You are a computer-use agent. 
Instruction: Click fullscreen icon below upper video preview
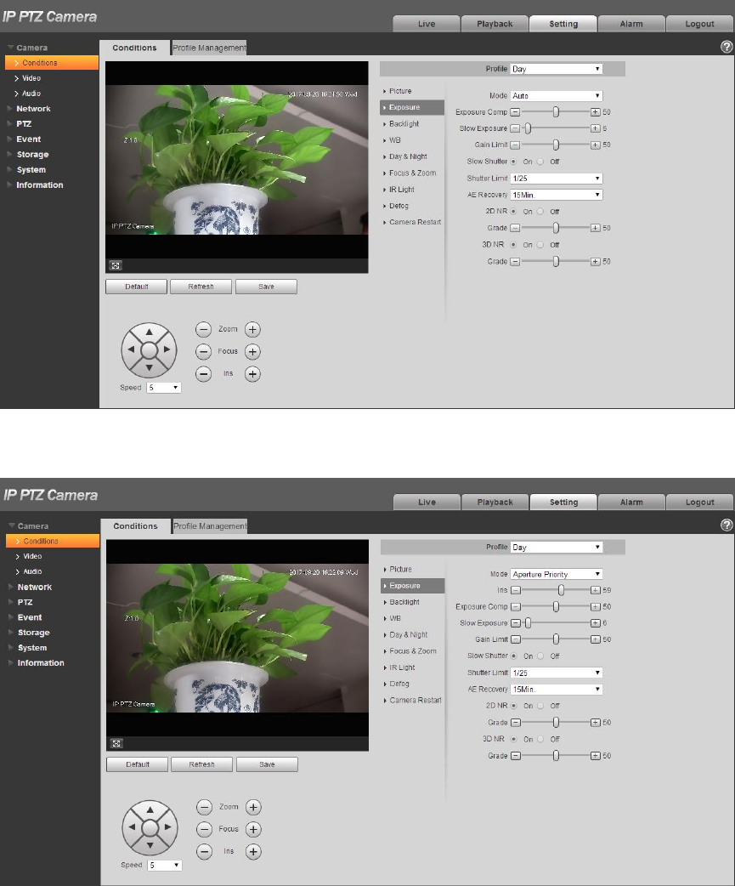(116, 265)
